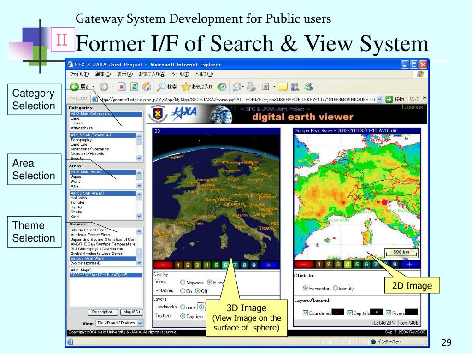Click the Messenger people icon
Image resolution: width=472 pixels, height=354 pixels.
coord(308,87)
